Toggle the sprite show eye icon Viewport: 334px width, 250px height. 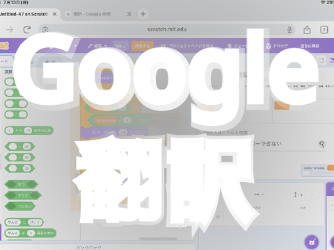tap(218, 217)
